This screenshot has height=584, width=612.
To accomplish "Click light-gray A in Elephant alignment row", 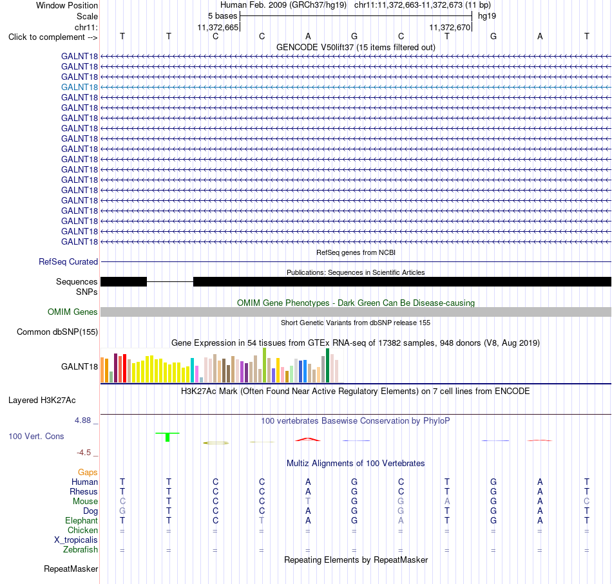I will [401, 520].
